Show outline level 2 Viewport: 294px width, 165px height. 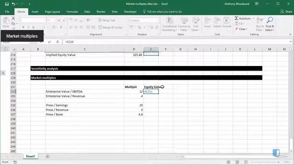click(7, 49)
